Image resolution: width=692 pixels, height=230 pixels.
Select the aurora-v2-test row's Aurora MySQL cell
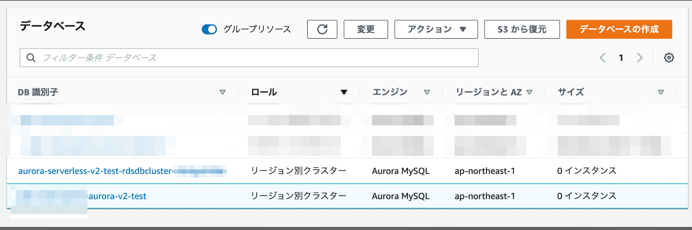[x=401, y=196]
